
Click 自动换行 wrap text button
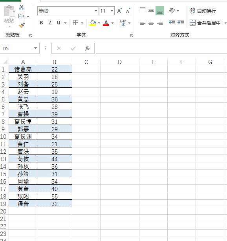coord(203,11)
